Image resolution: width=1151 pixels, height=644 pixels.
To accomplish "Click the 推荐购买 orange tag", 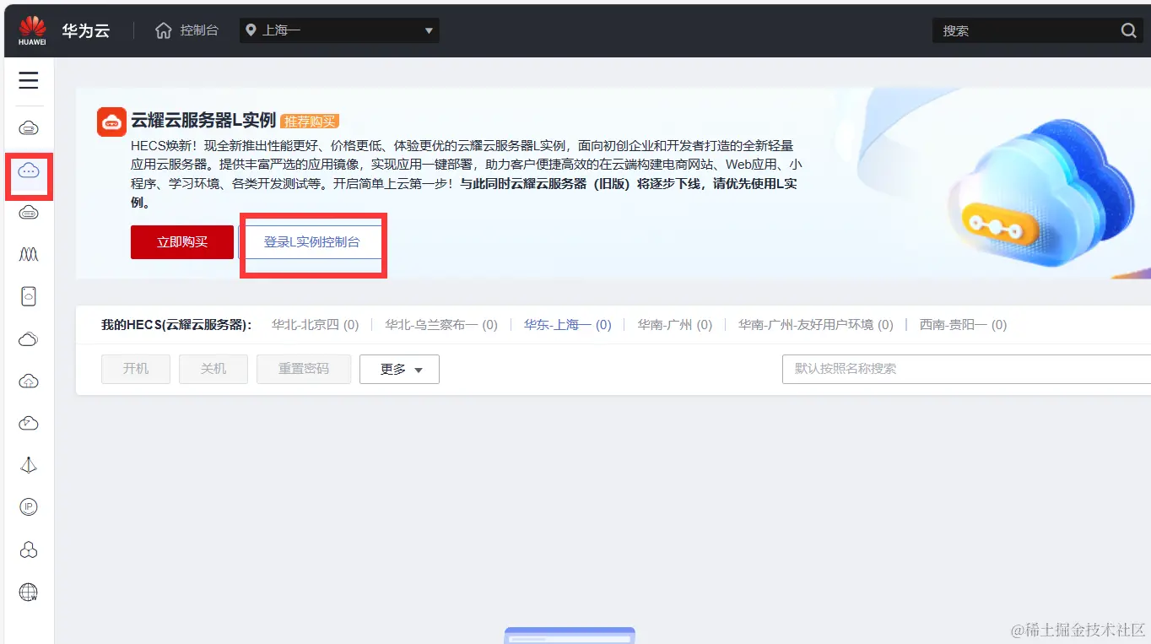I will [310, 122].
